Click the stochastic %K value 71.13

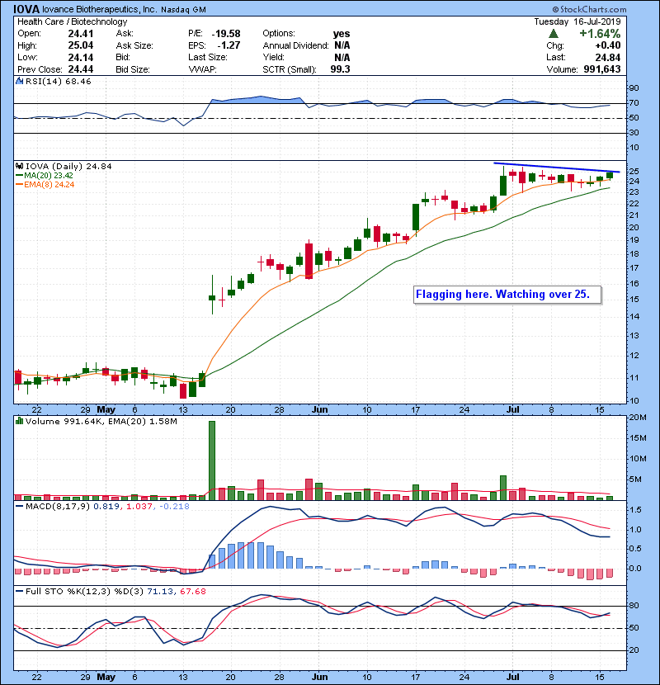[x=158, y=591]
